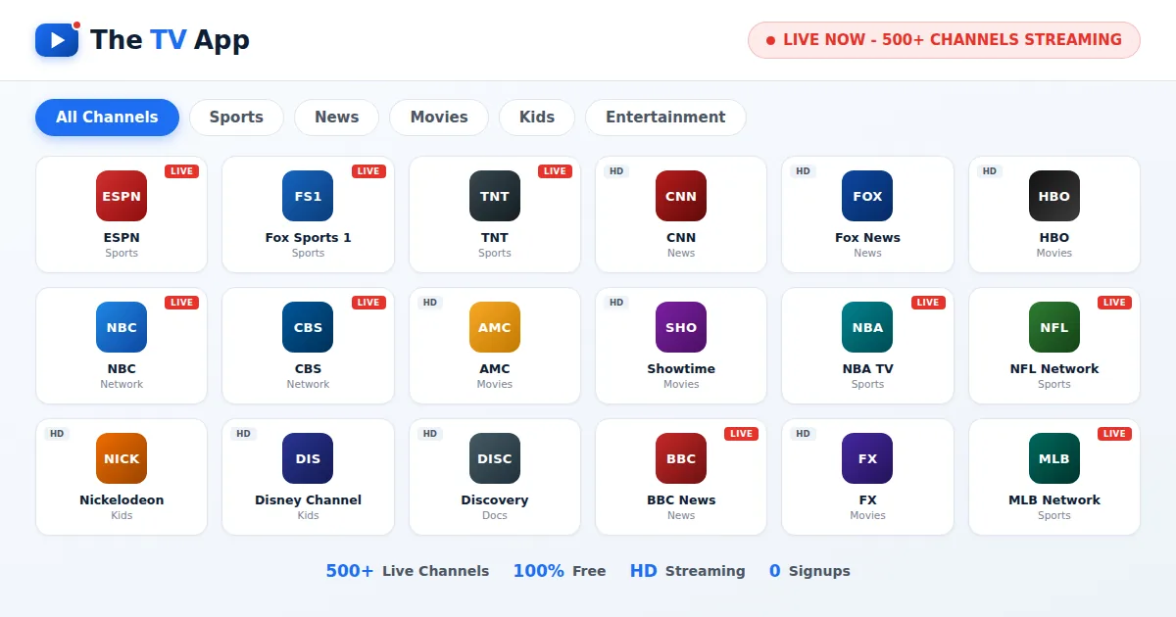The height and width of the screenshot is (617, 1176).
Task: Open the BBC News channel icon
Action: click(x=681, y=458)
